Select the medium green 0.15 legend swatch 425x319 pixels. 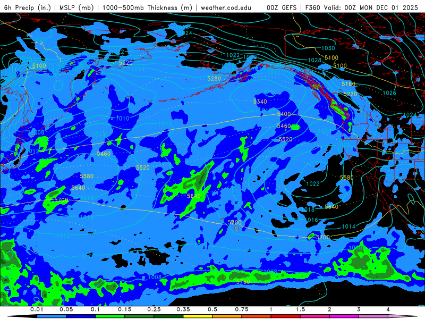point(139,316)
